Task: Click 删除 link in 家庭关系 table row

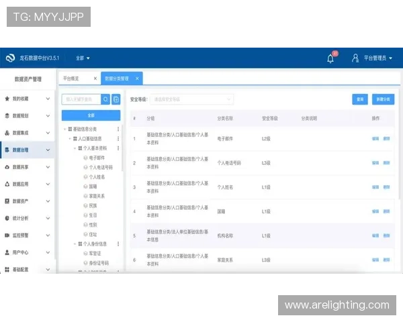Action: (x=387, y=260)
